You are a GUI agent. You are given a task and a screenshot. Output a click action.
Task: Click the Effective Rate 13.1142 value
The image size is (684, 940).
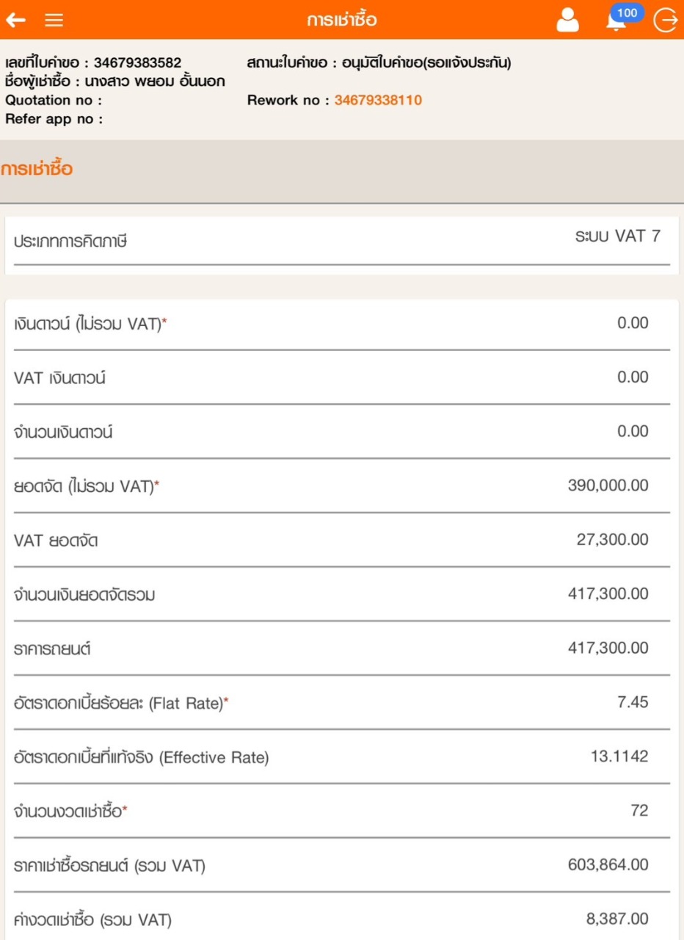[x=619, y=757]
